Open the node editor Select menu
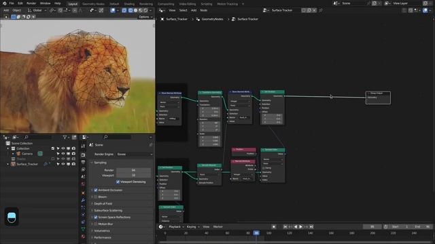 click(183, 10)
